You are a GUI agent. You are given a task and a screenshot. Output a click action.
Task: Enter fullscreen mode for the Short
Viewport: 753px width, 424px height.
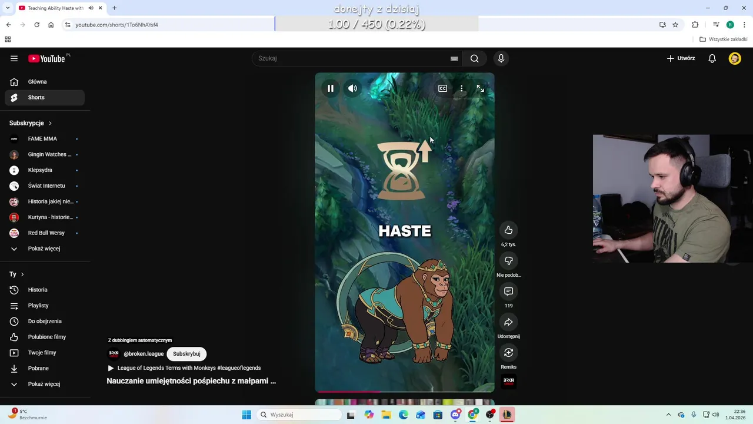point(481,88)
